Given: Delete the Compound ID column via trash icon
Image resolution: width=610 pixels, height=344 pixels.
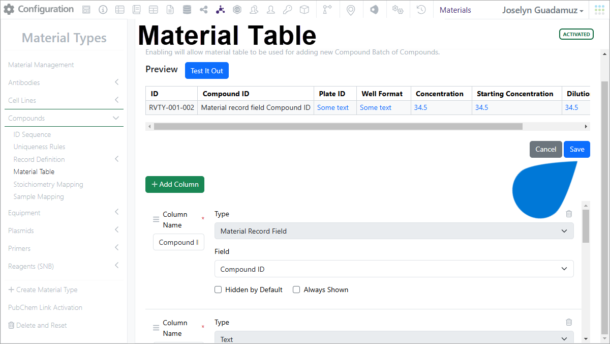Looking at the screenshot, I should tap(569, 214).
